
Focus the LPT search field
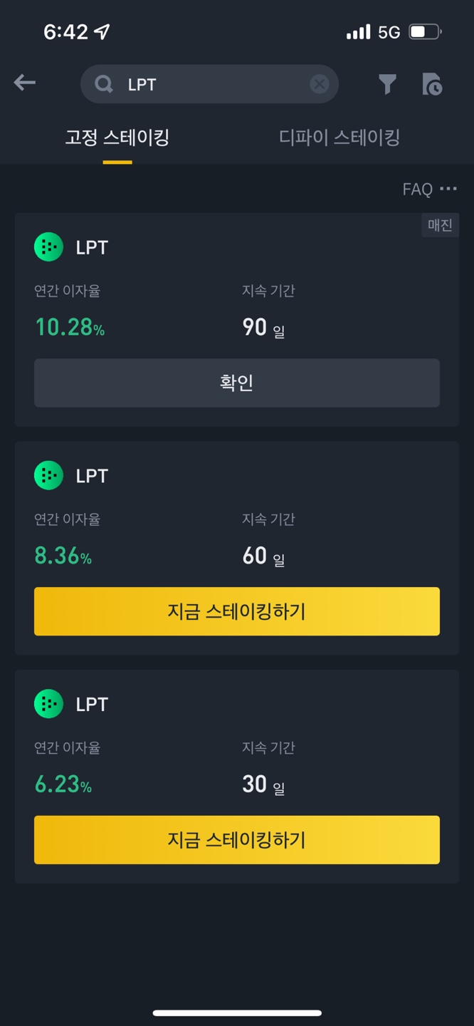tap(209, 84)
